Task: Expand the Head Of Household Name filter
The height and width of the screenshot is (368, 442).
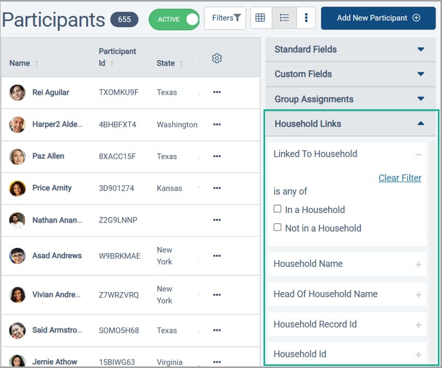Action: (418, 295)
